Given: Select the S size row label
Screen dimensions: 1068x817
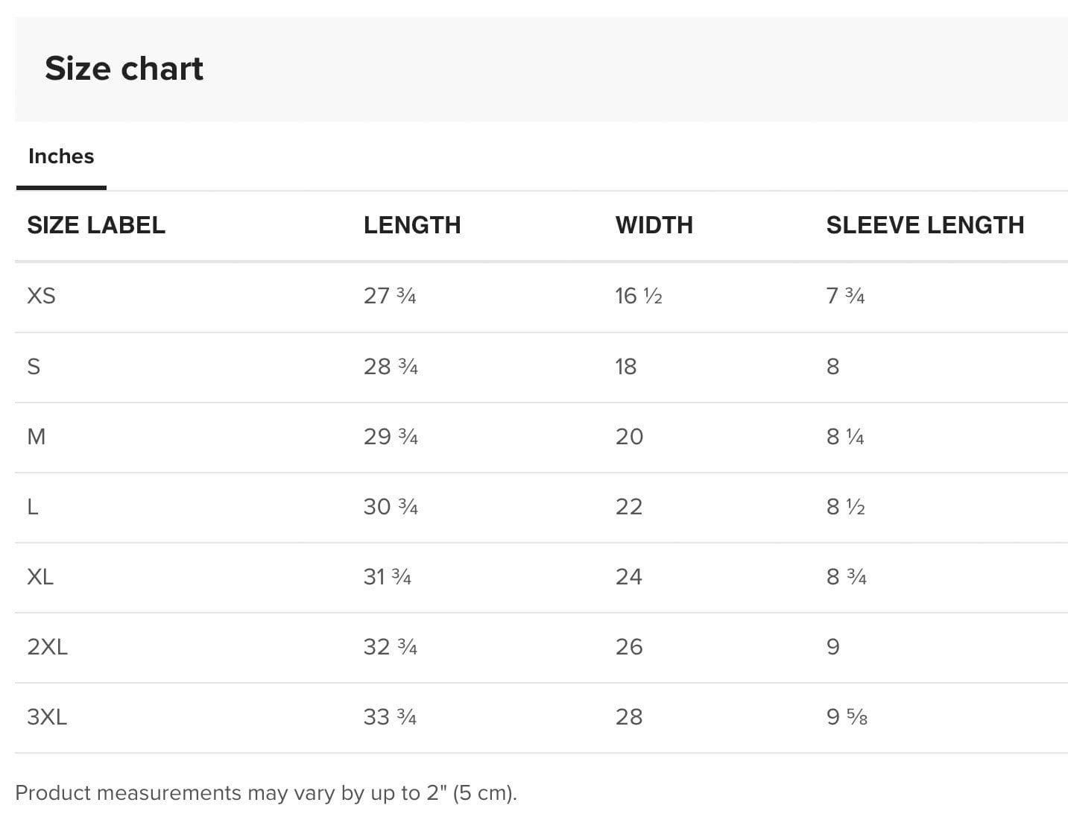Looking at the screenshot, I should tap(34, 367).
